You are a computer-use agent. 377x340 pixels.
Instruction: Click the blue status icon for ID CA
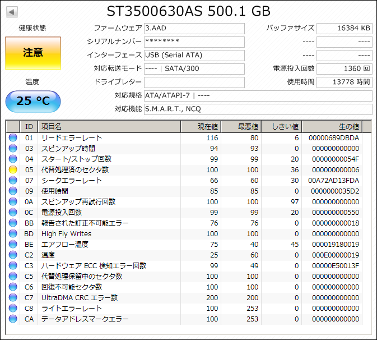(x=13, y=319)
